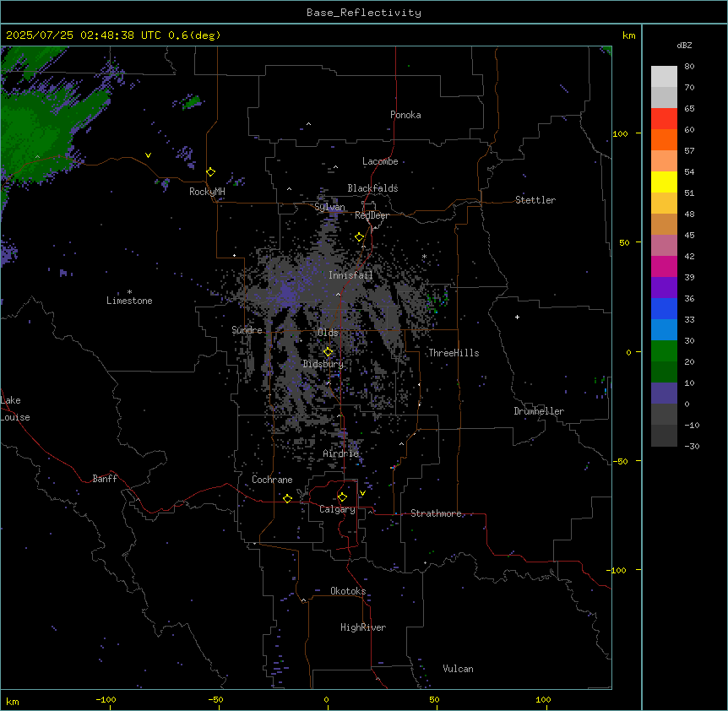Click the Base_Reflectivity title

(x=364, y=13)
